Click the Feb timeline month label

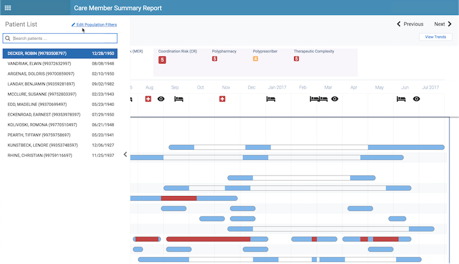pyautogui.click(x=302, y=87)
